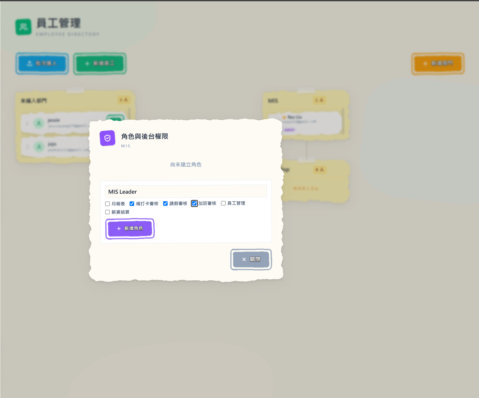Image resolution: width=479 pixels, height=398 pixels.
Task: Select the 尚未建立角色 empty state text
Action: pyautogui.click(x=186, y=165)
